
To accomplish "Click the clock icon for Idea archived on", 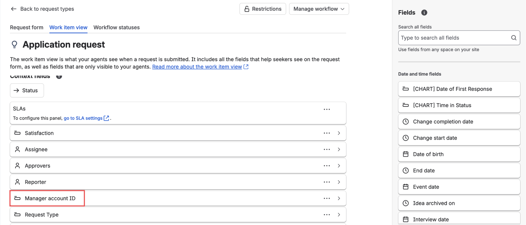I will tap(406, 203).
